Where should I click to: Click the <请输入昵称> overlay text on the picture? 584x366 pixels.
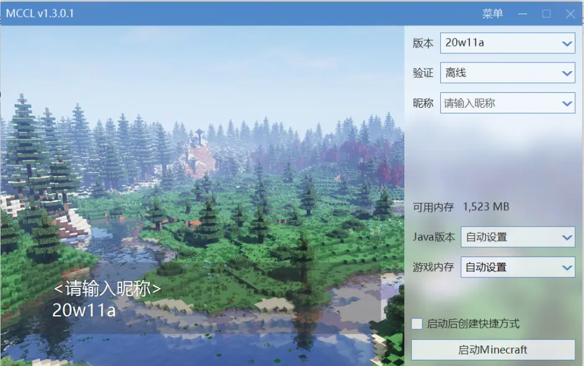[x=107, y=288]
